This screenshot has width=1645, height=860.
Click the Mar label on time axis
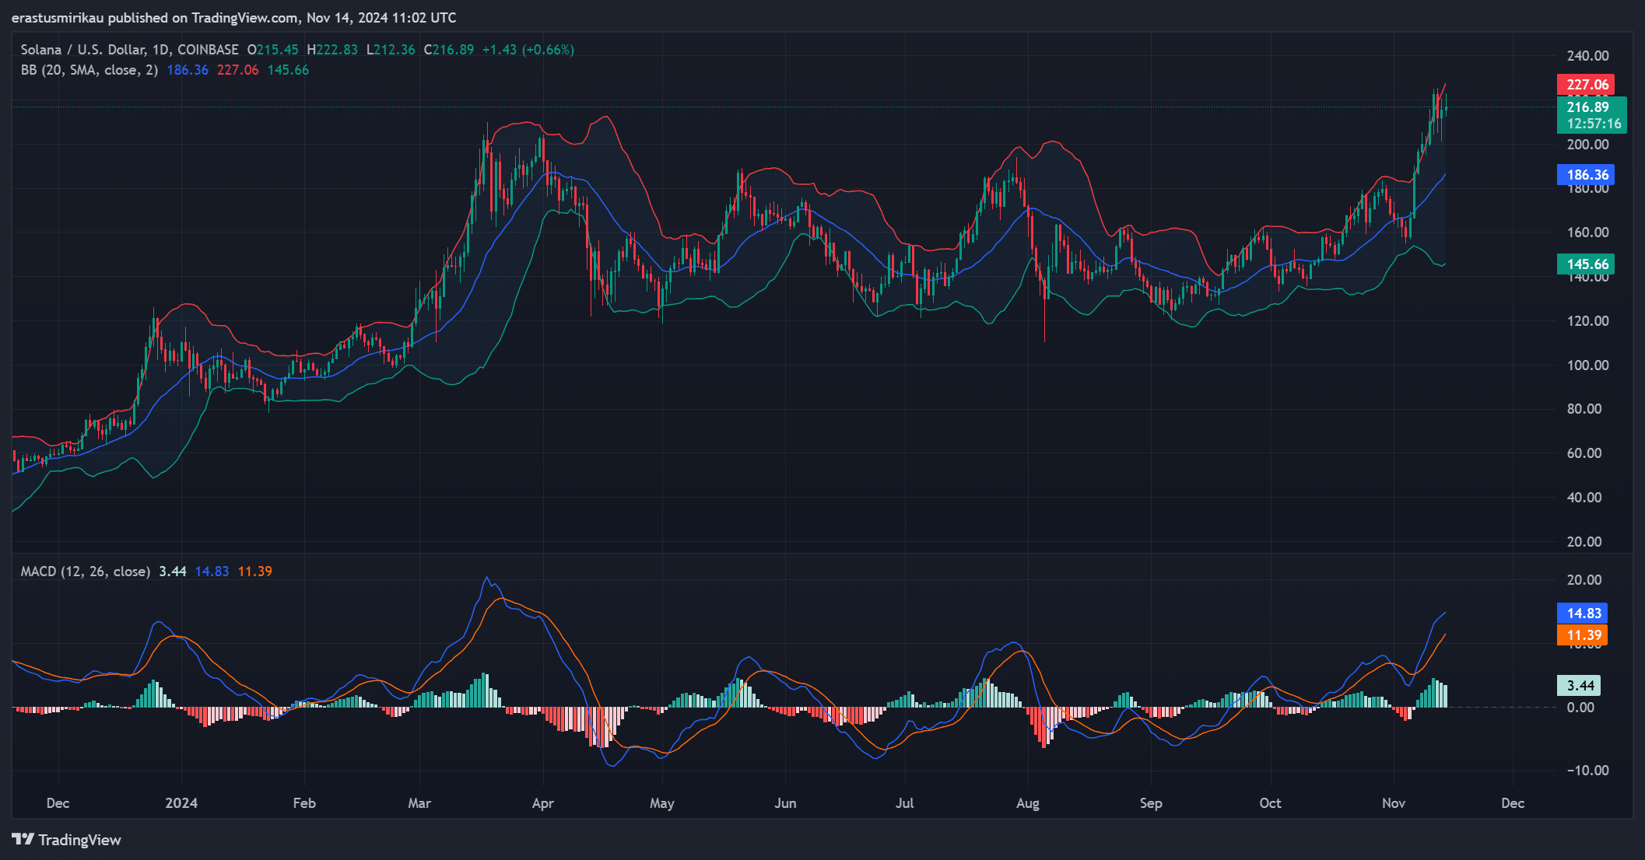pyautogui.click(x=419, y=803)
